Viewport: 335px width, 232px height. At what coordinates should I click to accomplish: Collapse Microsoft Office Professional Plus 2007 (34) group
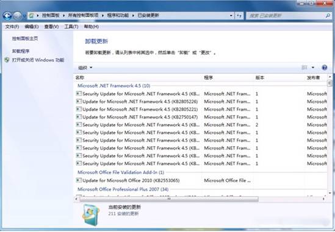(x=123, y=189)
